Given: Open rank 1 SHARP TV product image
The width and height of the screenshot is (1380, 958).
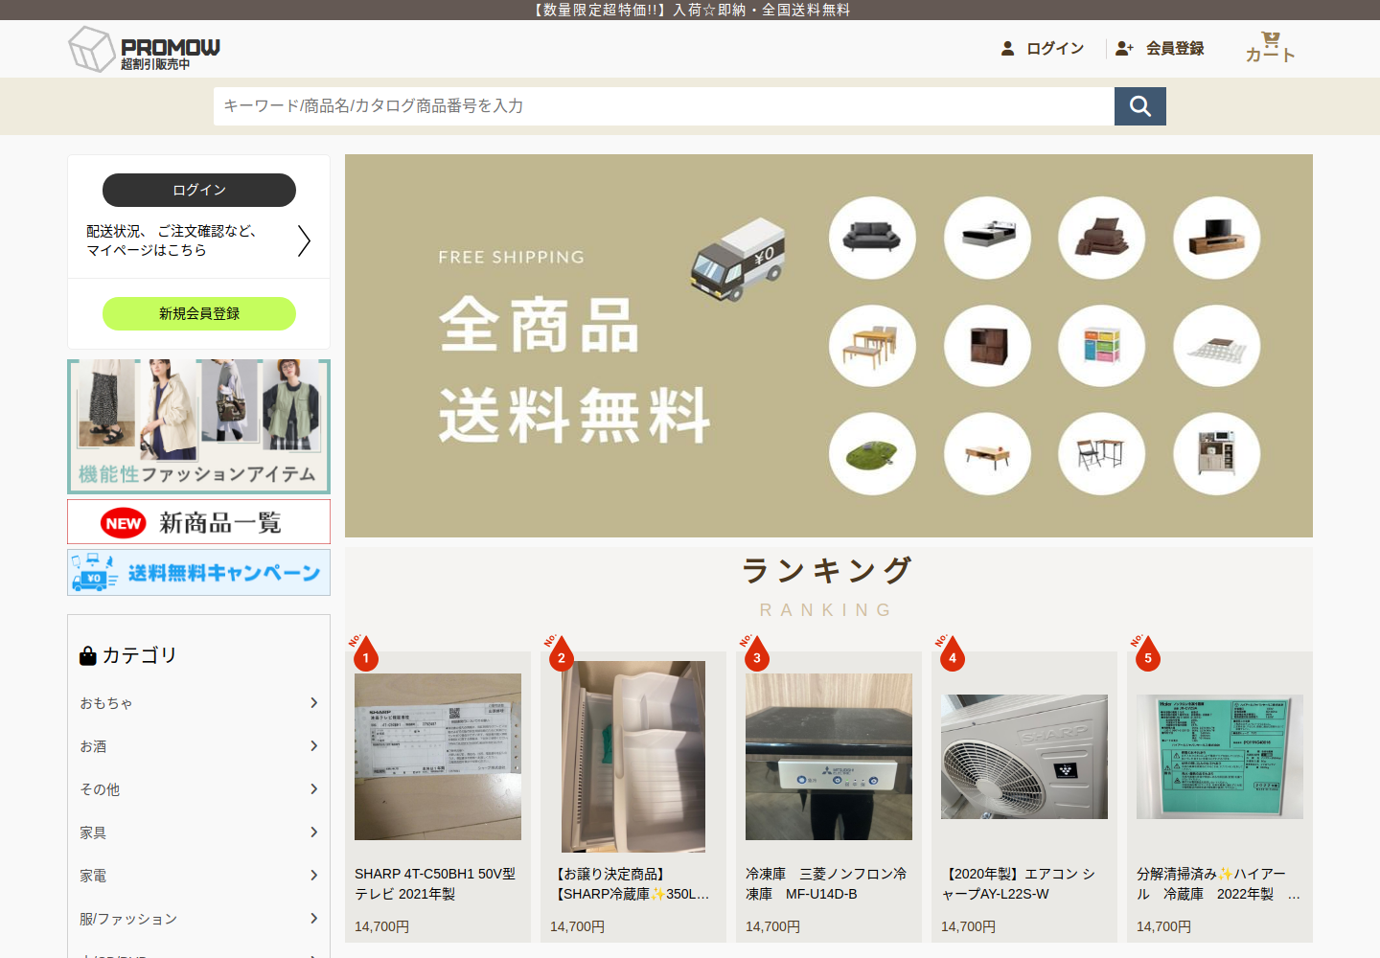Looking at the screenshot, I should pos(438,757).
